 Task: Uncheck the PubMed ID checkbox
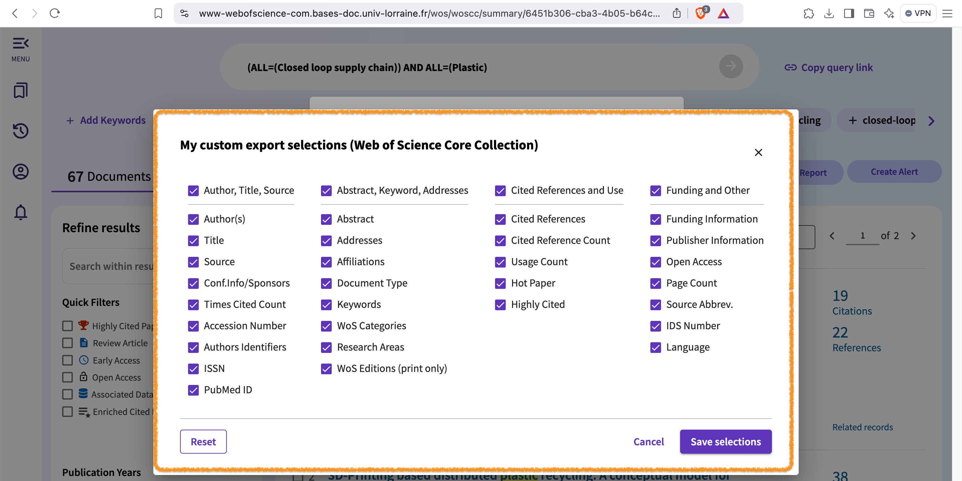[x=193, y=390]
